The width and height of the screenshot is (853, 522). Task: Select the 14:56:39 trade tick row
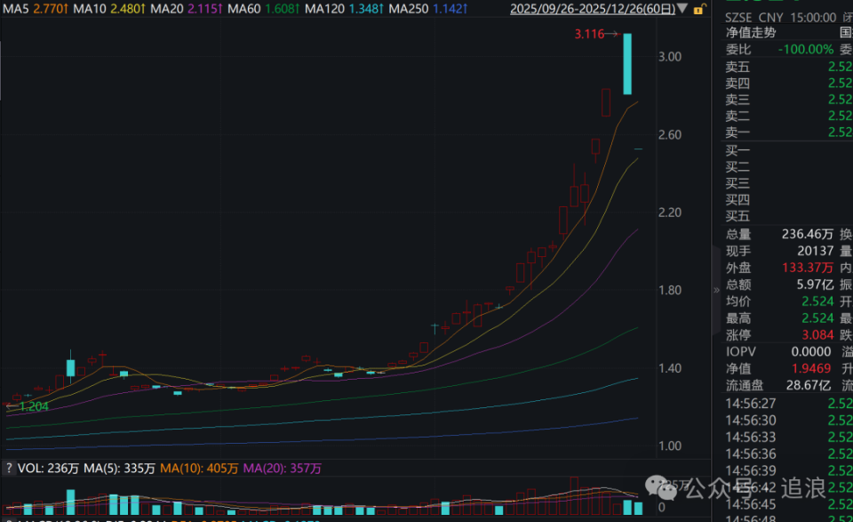pos(789,470)
